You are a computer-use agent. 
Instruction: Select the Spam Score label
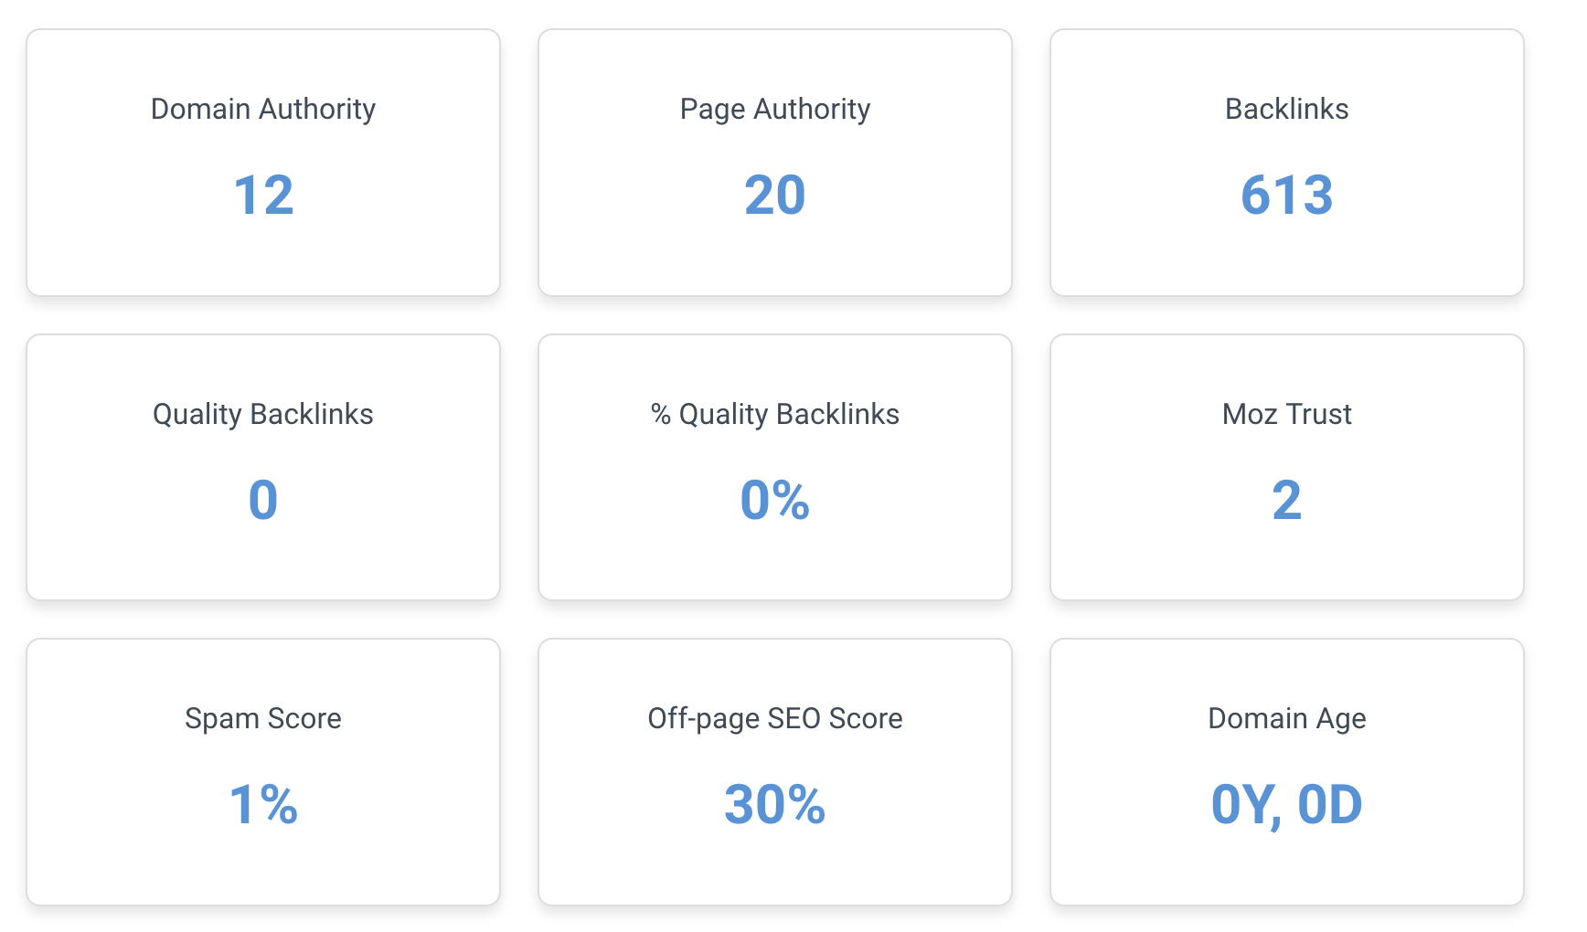click(x=263, y=718)
